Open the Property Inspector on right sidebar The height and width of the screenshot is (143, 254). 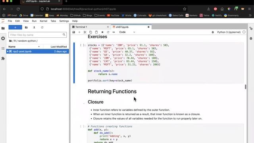click(251, 28)
